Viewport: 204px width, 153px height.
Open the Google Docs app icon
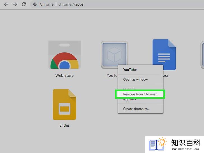(x=164, y=55)
